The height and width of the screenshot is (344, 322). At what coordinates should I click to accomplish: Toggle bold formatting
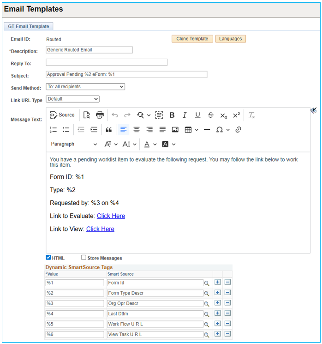pos(172,115)
